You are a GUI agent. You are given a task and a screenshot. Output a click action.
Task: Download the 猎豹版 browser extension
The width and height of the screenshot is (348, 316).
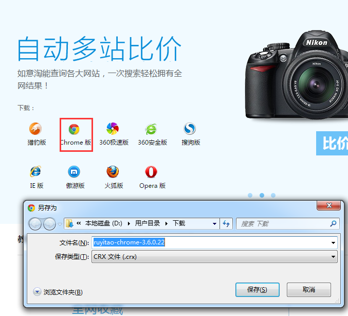point(36,129)
